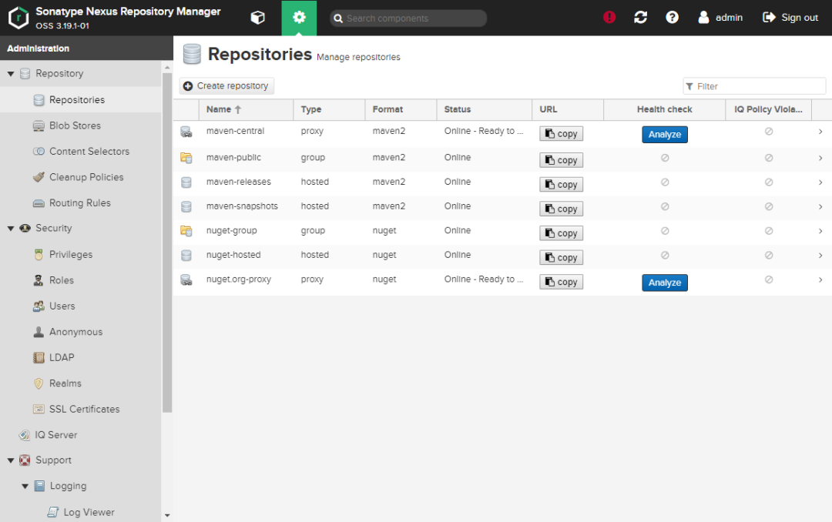
Task: Expand maven-public row details arrow
Action: 820,158
